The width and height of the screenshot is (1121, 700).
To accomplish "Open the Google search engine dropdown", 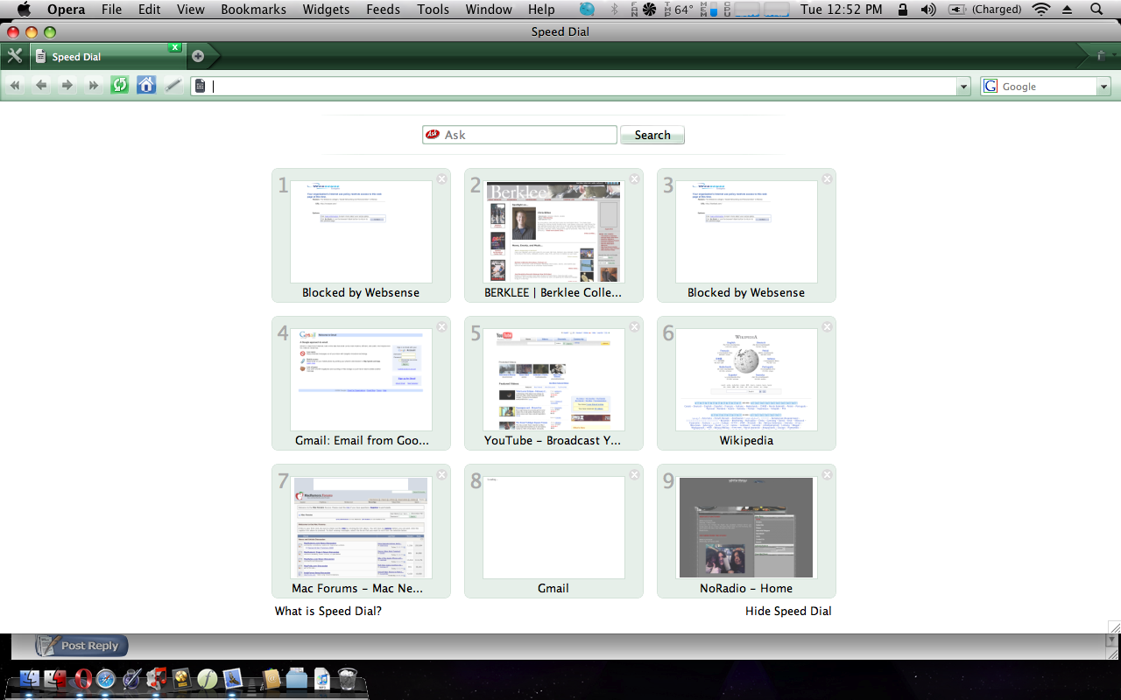I will click(x=1103, y=86).
